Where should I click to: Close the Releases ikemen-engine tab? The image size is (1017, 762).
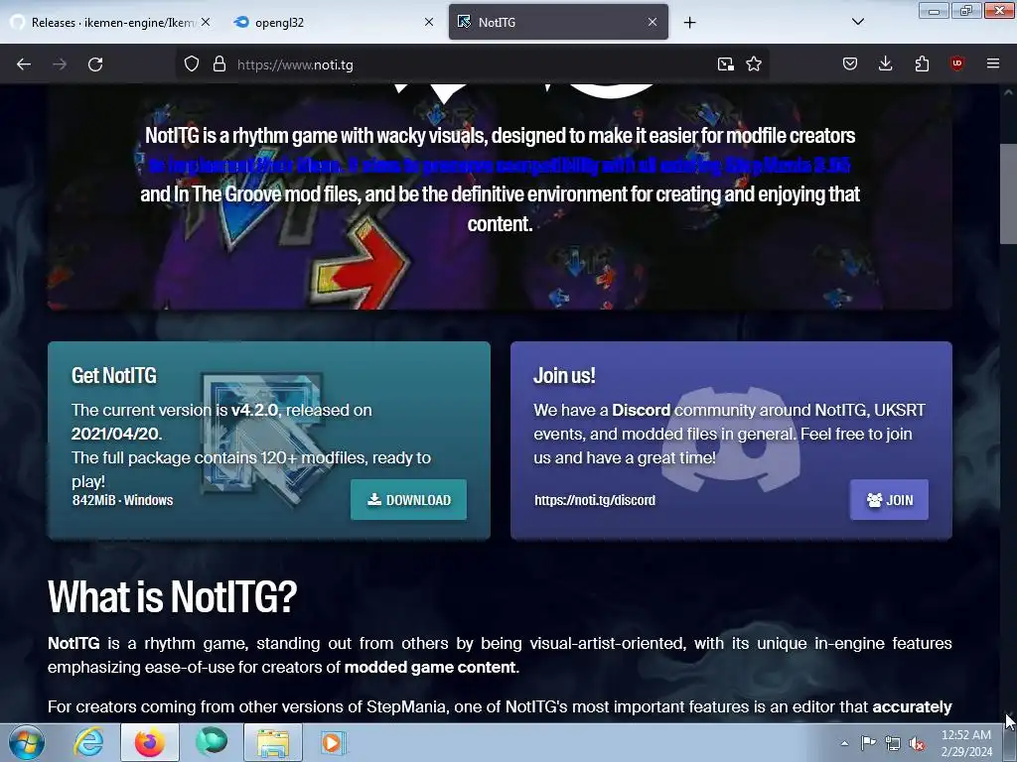coord(206,22)
